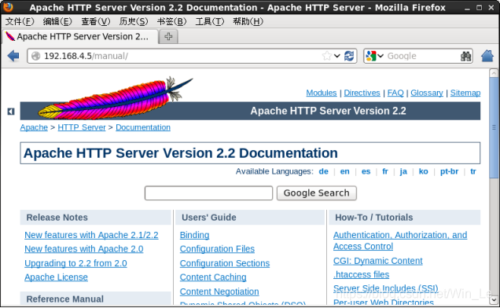The height and width of the screenshot is (308, 500).
Task: Switch language to en
Action: click(x=344, y=171)
